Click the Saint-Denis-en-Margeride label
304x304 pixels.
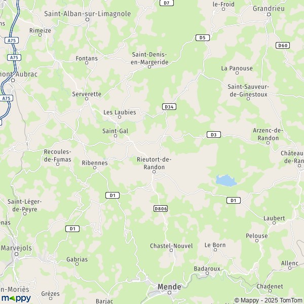click(149, 58)
